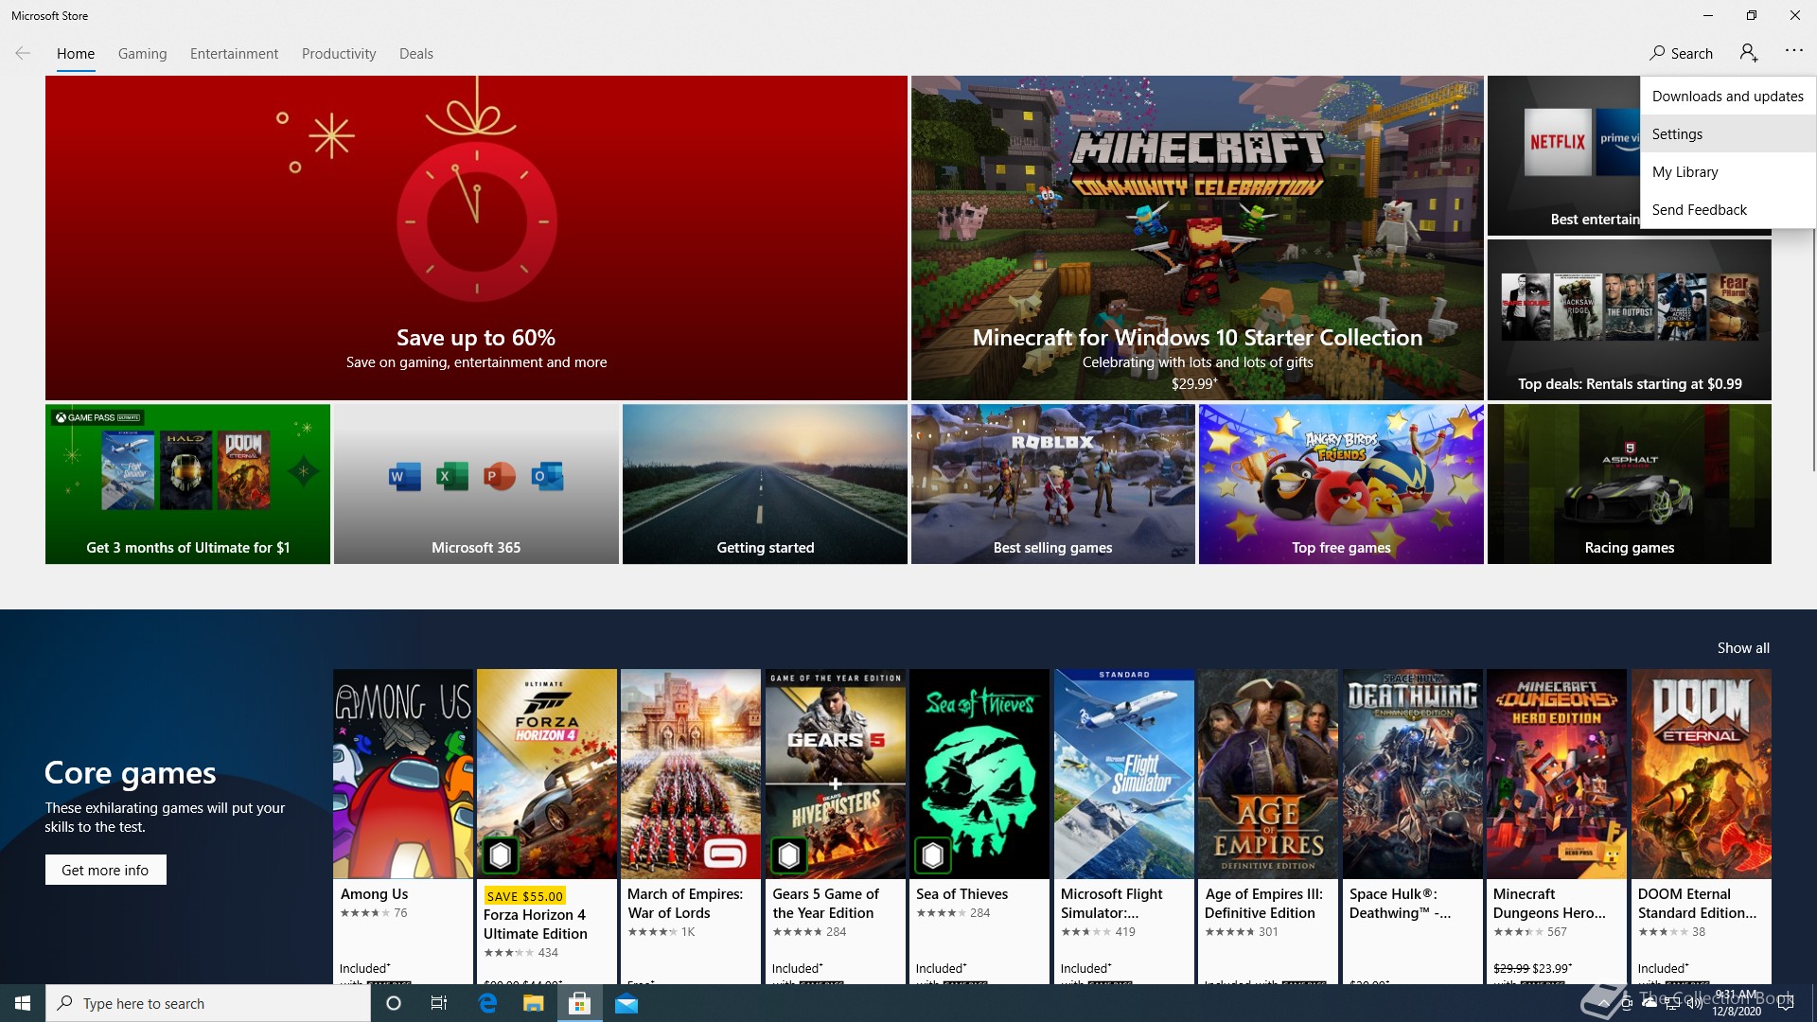The image size is (1817, 1022).
Task: Open the Among Us game card
Action: tap(402, 826)
